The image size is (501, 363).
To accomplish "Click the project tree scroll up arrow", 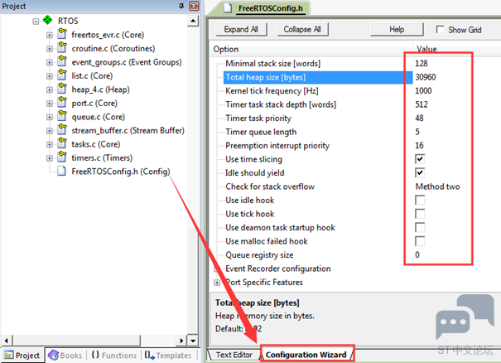I will coord(193,21).
